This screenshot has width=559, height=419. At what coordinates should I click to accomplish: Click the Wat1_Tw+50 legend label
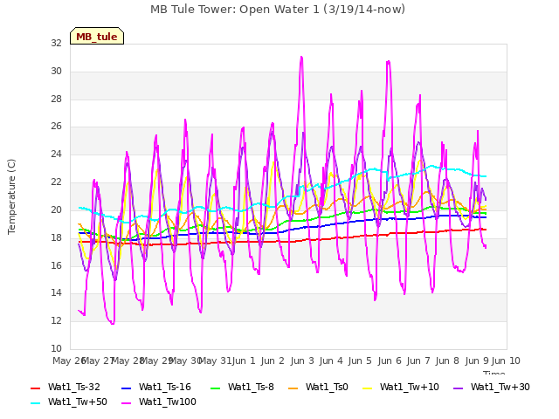pyautogui.click(x=78, y=402)
